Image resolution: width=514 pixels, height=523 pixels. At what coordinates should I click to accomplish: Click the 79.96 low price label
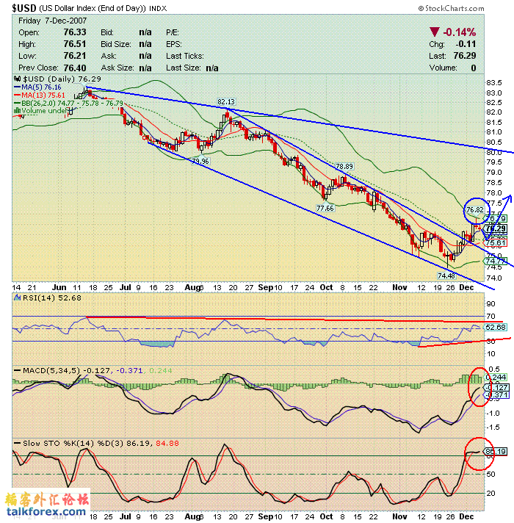pos(200,161)
